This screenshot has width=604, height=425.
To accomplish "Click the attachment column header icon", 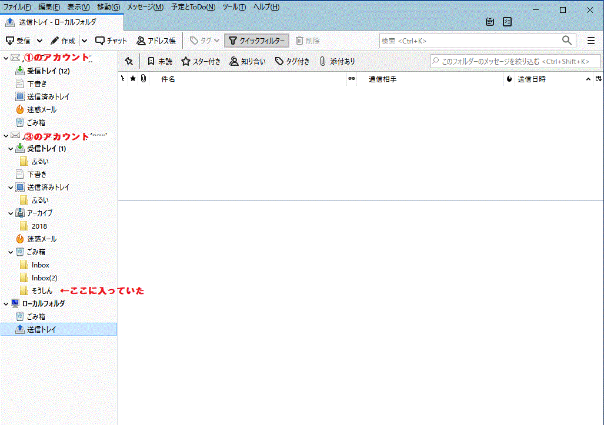I will (x=143, y=79).
